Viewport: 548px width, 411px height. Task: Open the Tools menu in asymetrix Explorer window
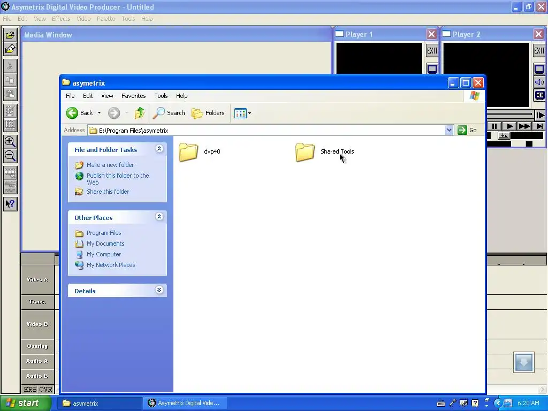(x=161, y=96)
